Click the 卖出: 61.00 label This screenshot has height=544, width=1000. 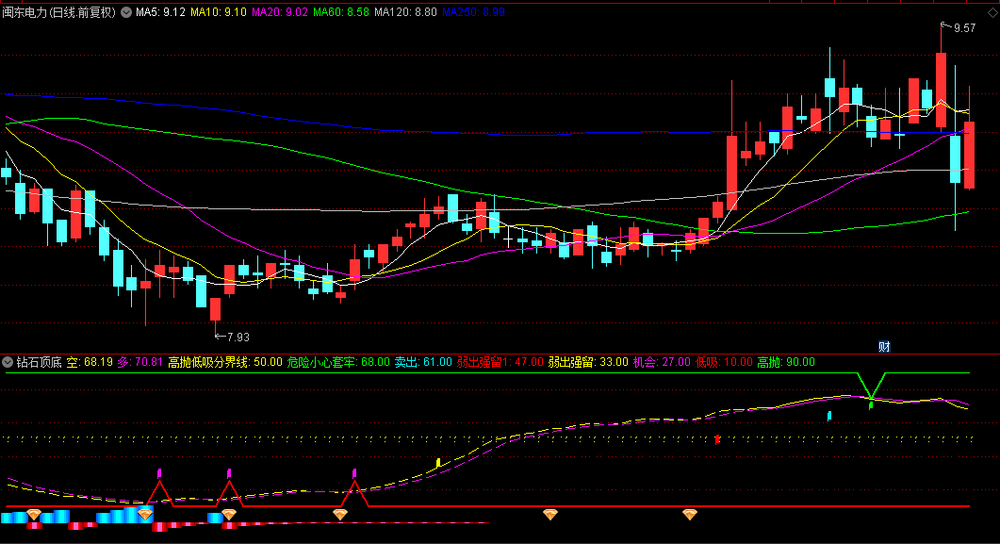(x=423, y=362)
